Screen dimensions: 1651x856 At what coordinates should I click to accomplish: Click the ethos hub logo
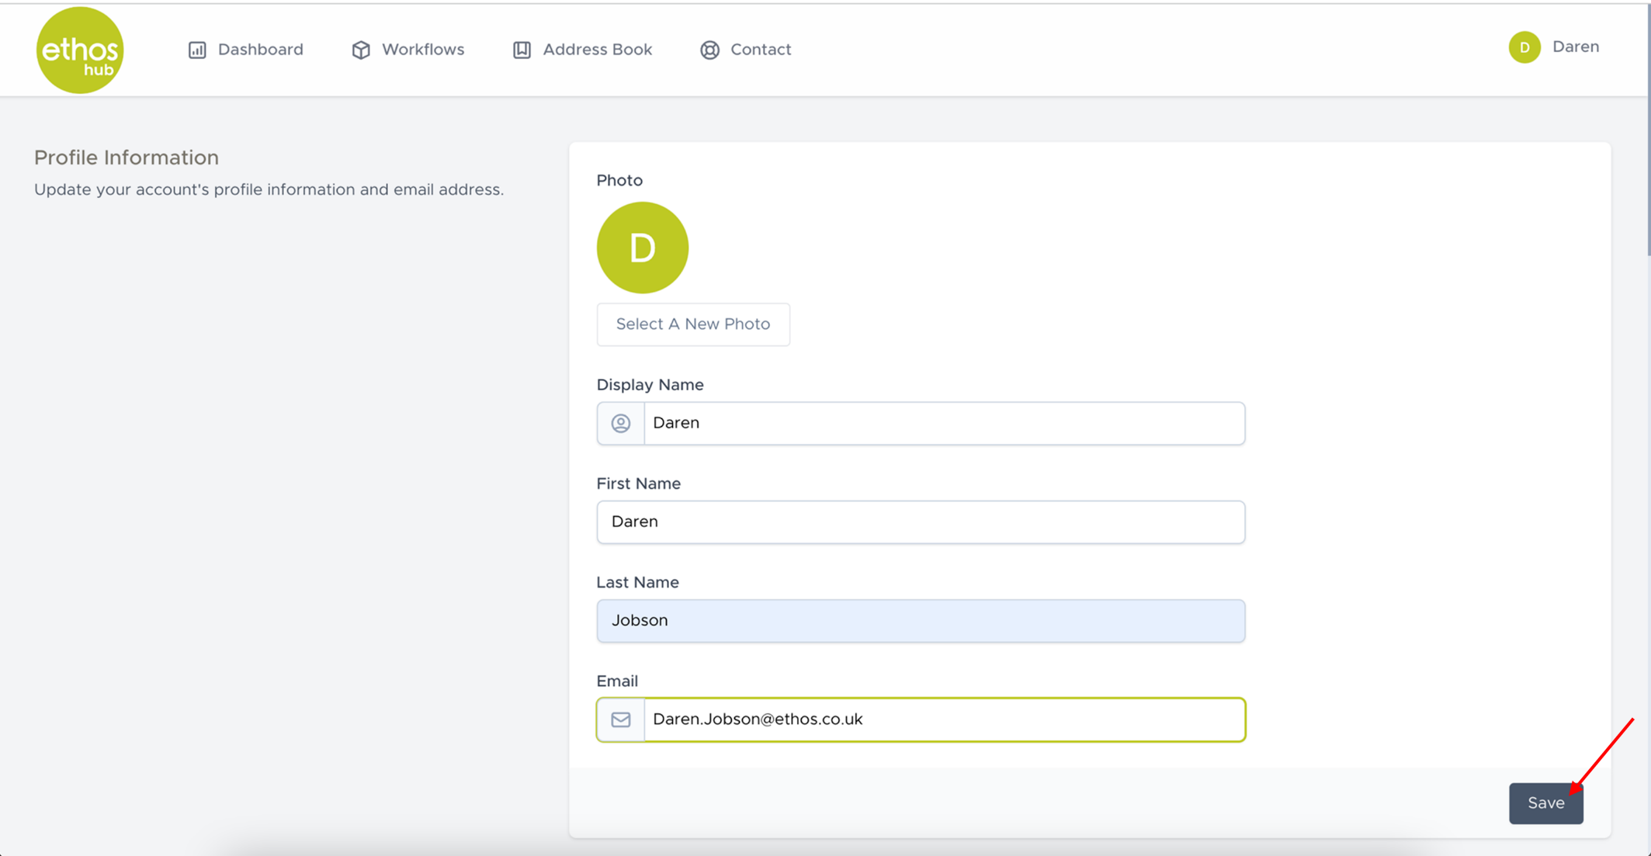click(x=80, y=50)
